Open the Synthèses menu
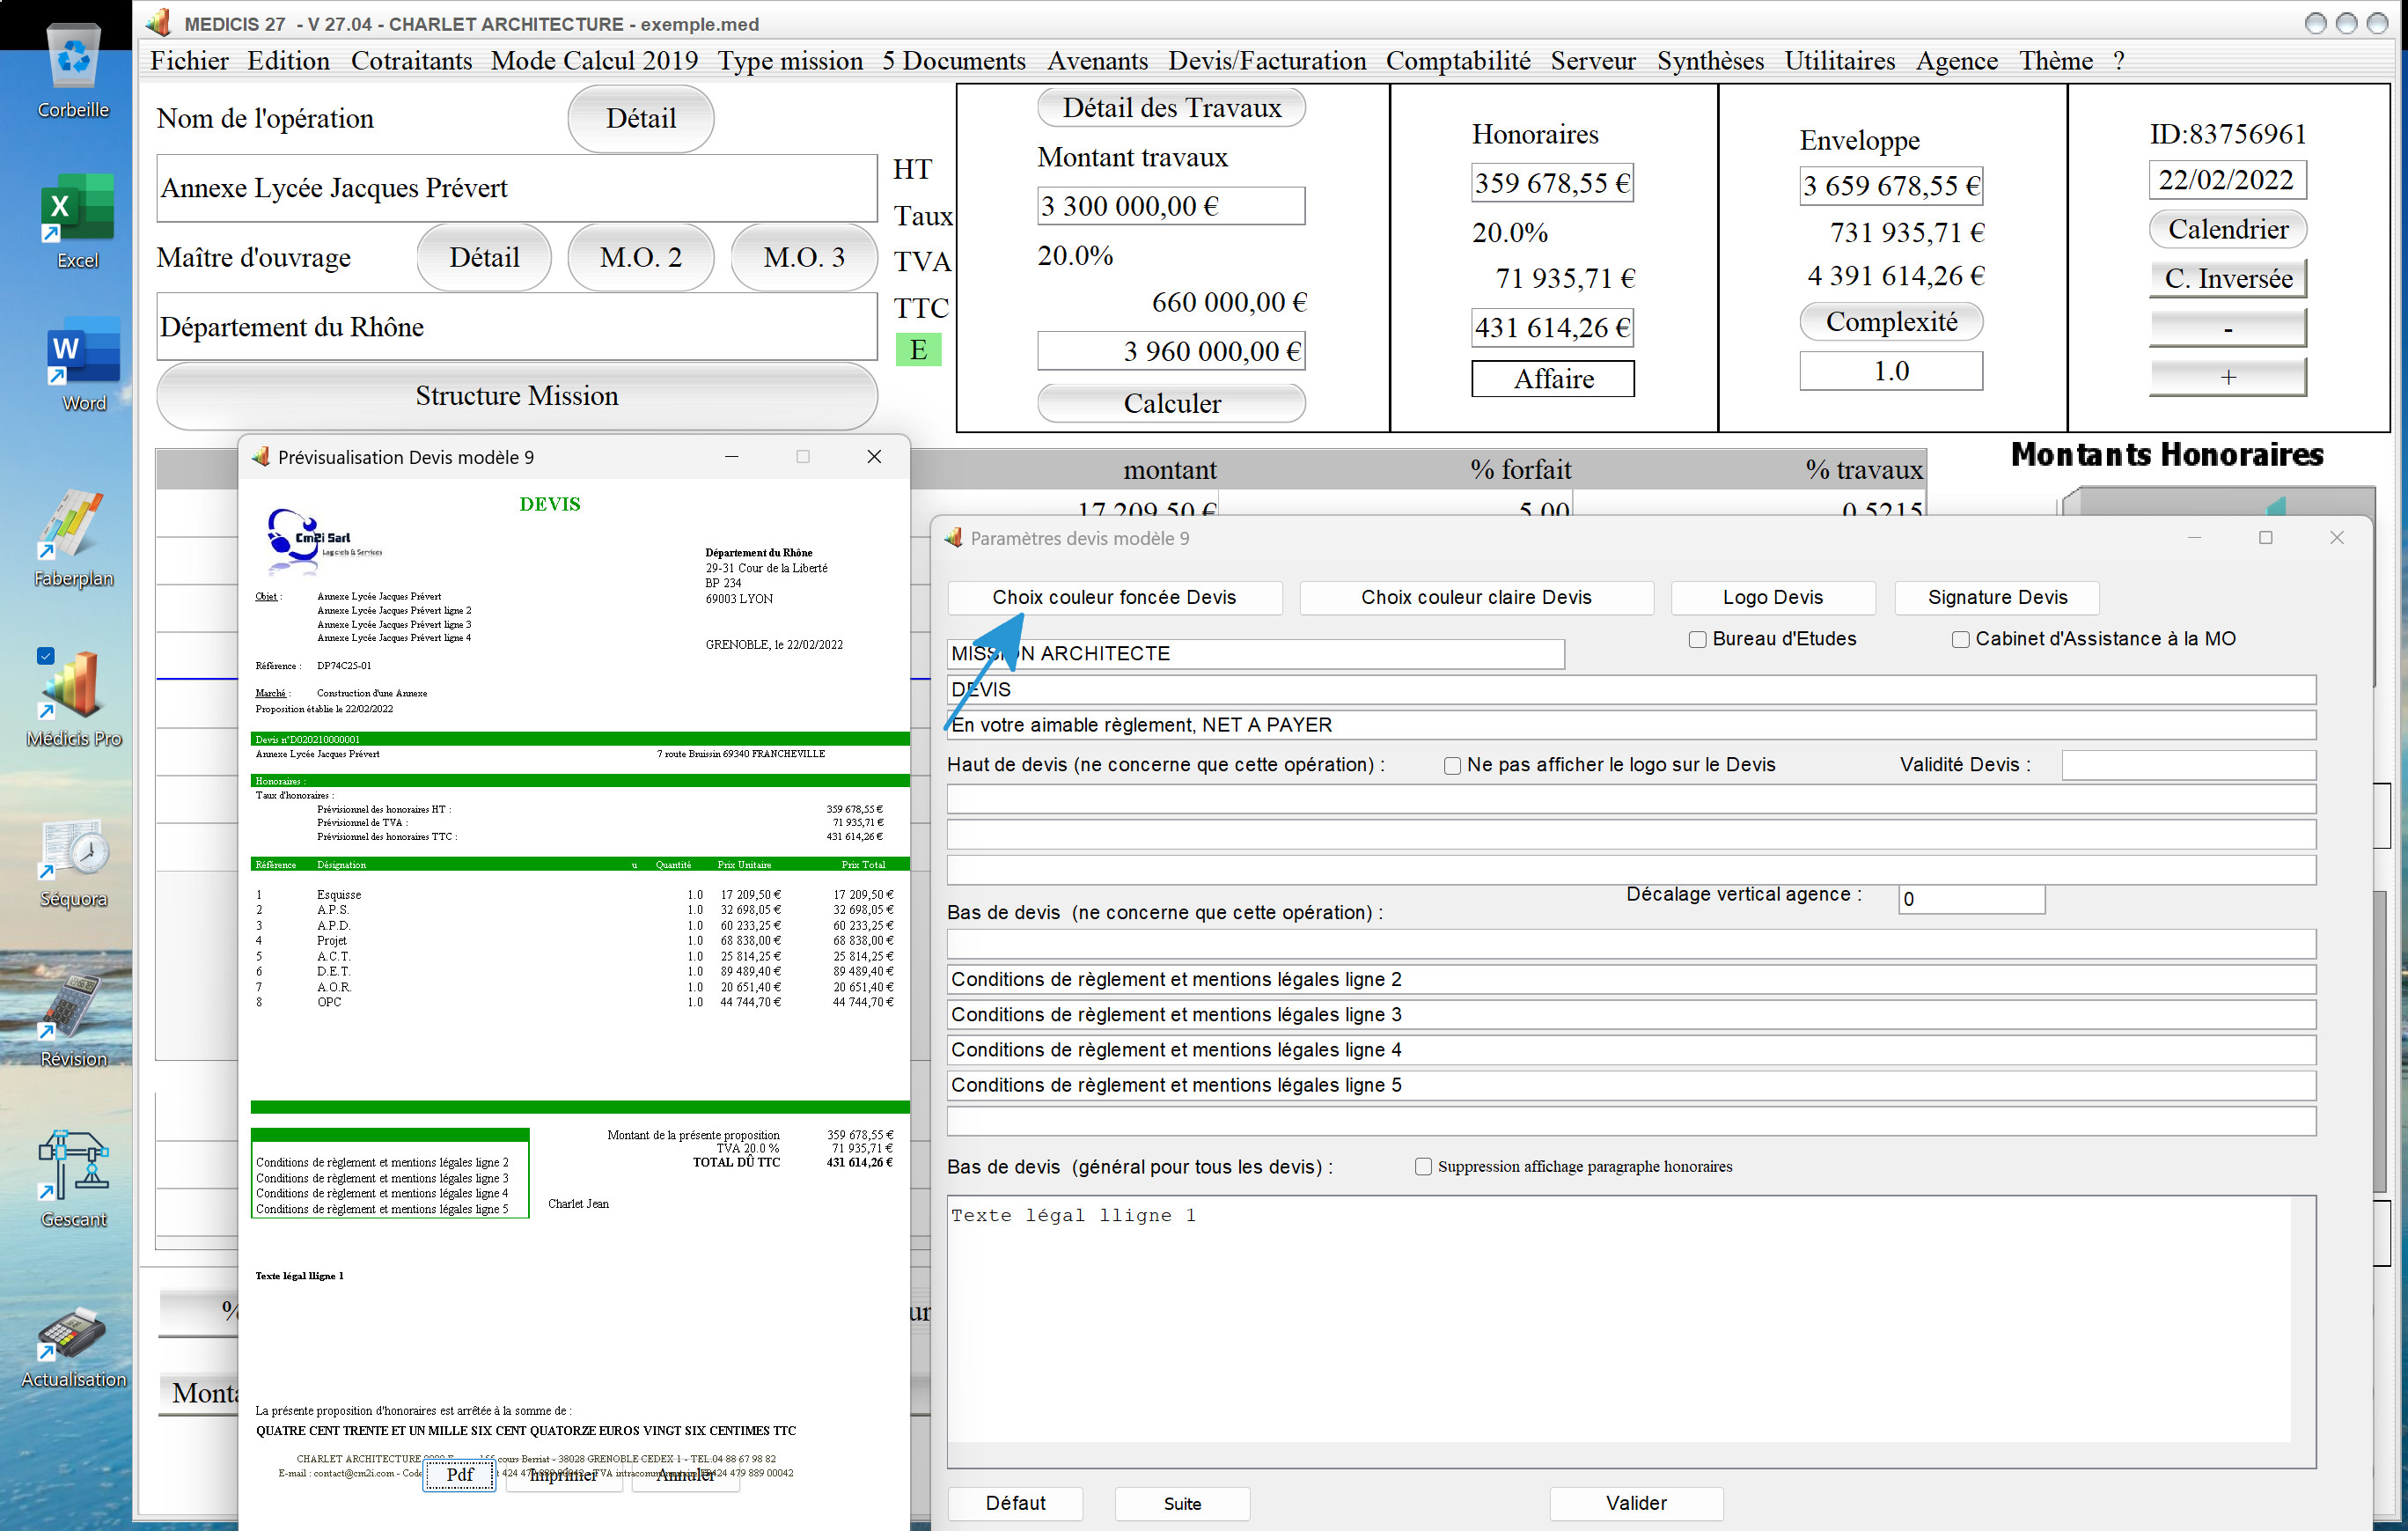The height and width of the screenshot is (1531, 2408). 1710,61
